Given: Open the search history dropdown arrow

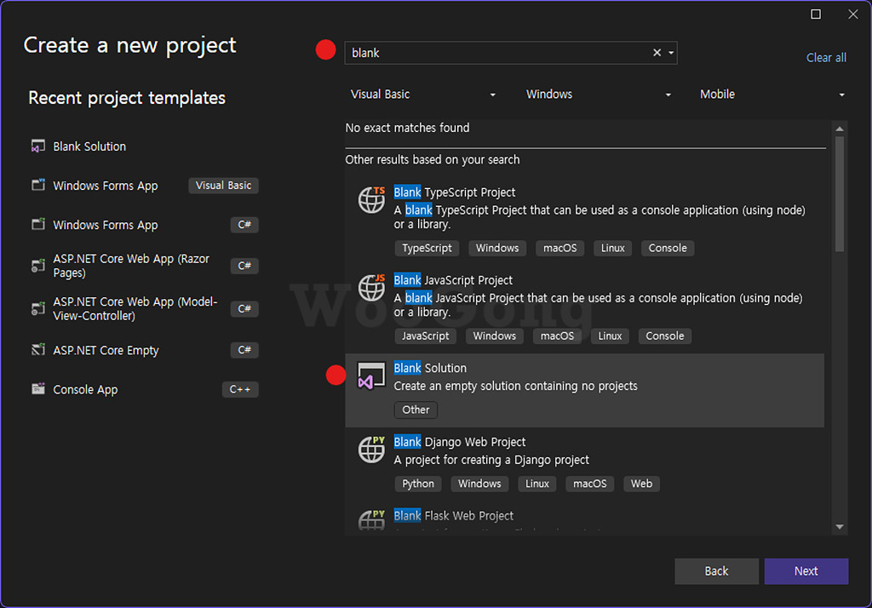Looking at the screenshot, I should [671, 53].
